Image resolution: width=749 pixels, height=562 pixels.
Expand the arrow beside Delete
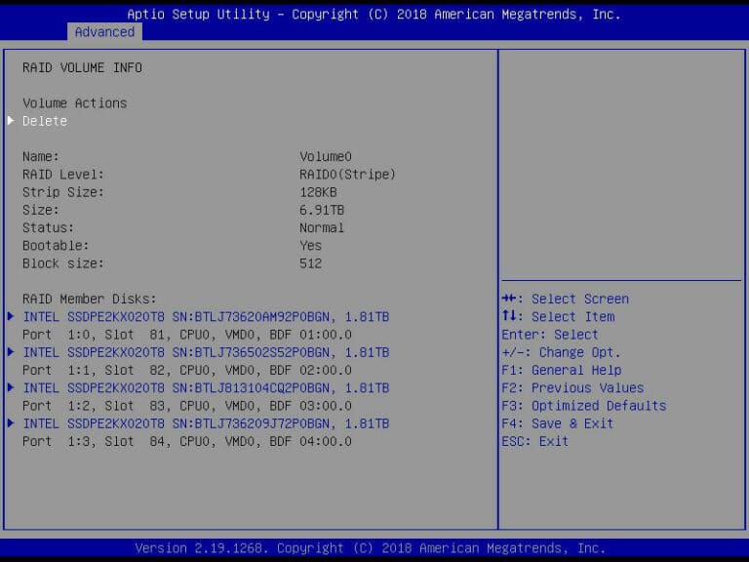[11, 121]
